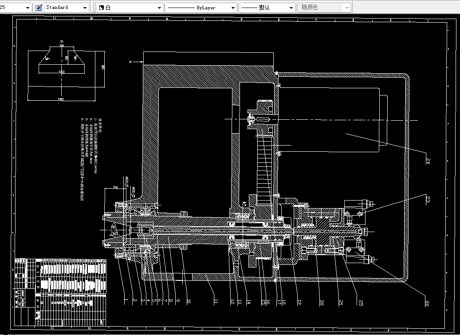Image resolution: width=460 pixels, height=335 pixels.
Task: Open the 随颜色 plot style dropdown
Action: click(x=324, y=8)
